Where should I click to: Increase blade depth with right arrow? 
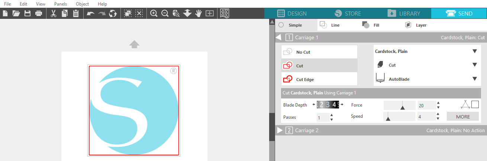point(342,105)
